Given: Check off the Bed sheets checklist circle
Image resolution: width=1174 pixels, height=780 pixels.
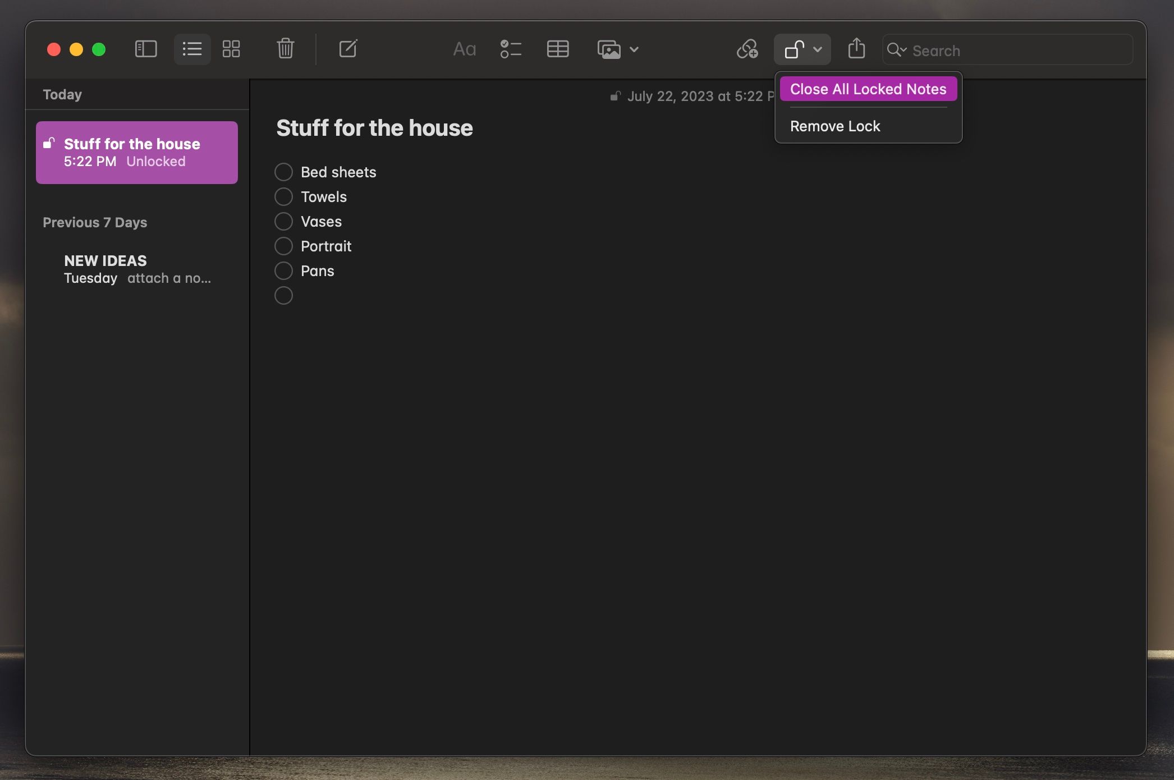Looking at the screenshot, I should point(283,172).
